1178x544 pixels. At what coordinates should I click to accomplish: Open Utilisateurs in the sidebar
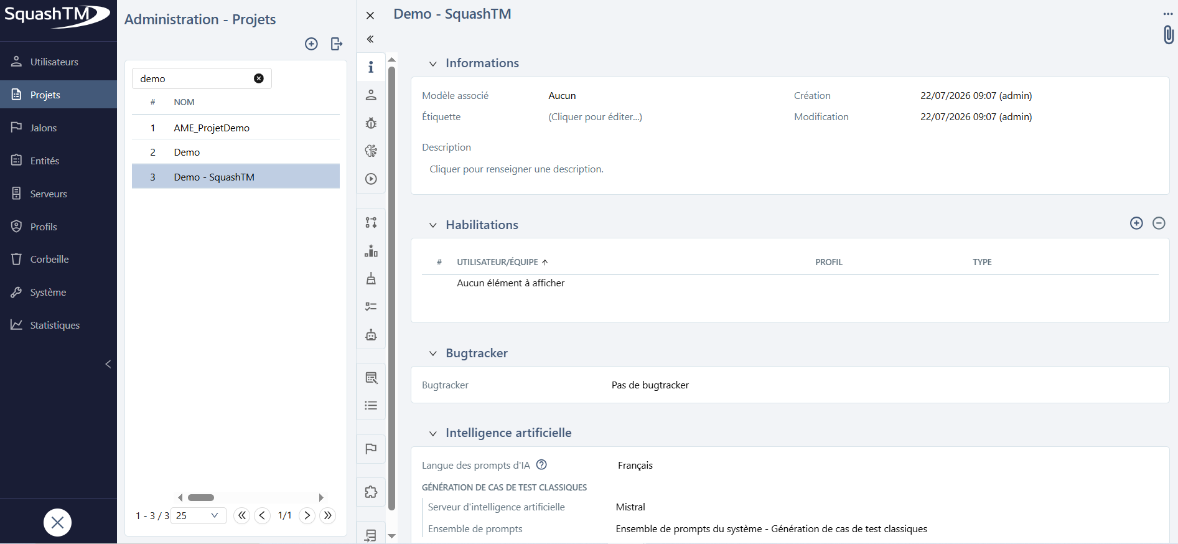click(58, 62)
